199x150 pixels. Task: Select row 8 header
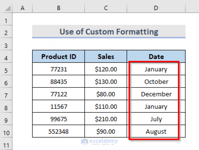[x=6, y=106]
